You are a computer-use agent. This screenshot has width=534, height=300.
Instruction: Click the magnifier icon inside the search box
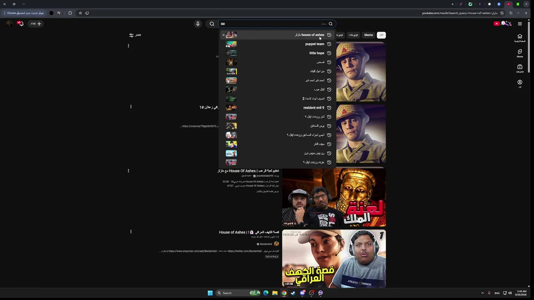[330, 24]
